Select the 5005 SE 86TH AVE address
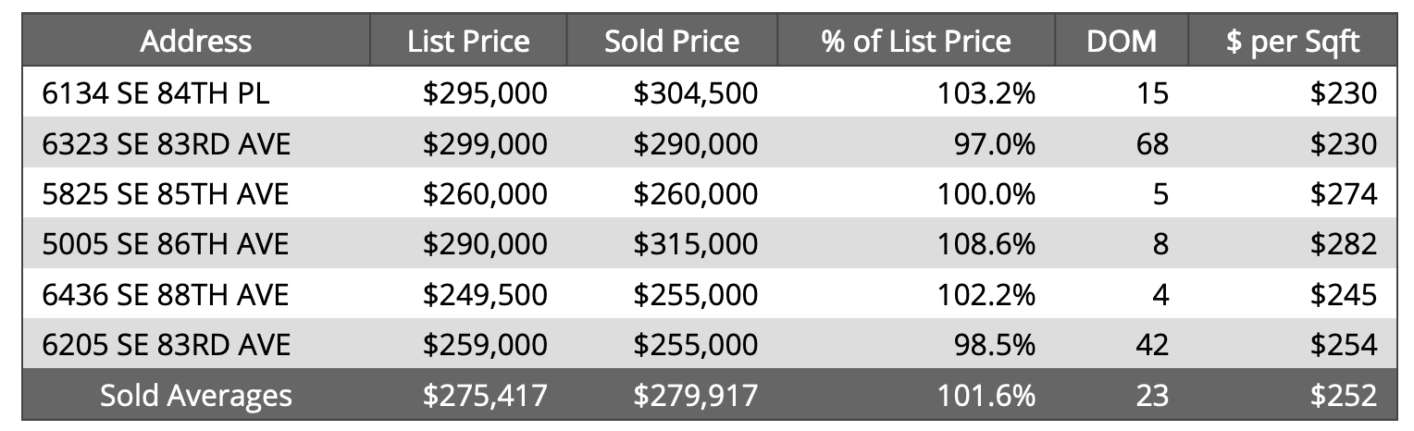Image resolution: width=1414 pixels, height=431 pixels. pyautogui.click(x=166, y=244)
